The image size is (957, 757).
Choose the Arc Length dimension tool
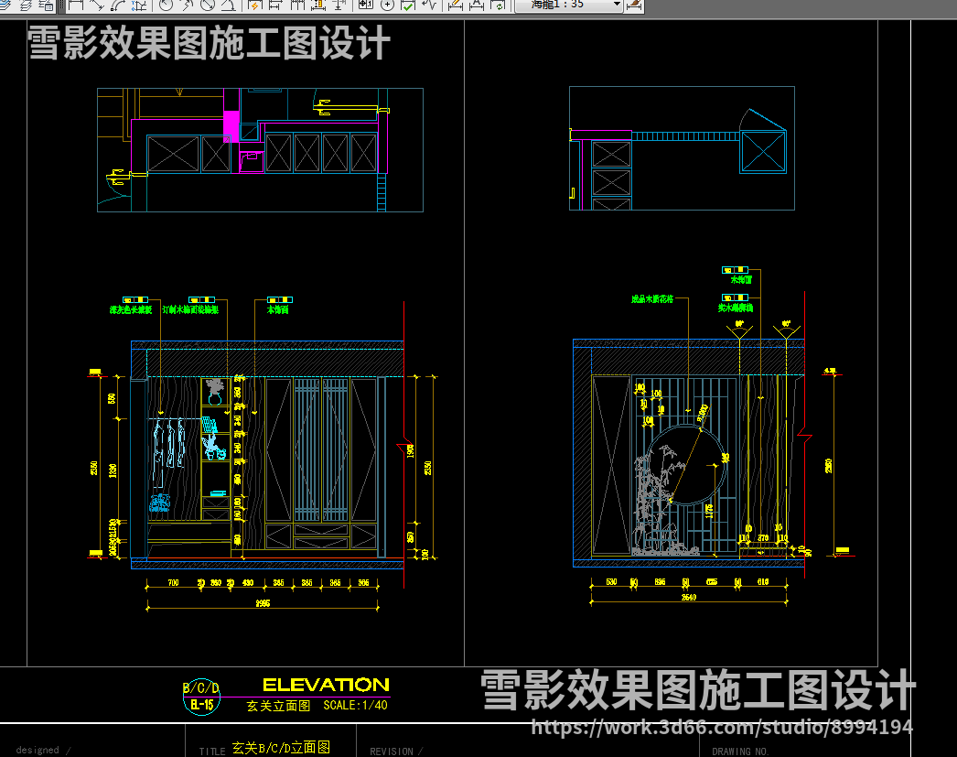pos(118,5)
